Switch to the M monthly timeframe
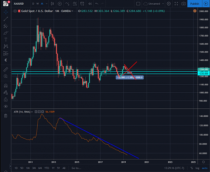Viewport: 210px width, 172px height. tap(42, 4)
